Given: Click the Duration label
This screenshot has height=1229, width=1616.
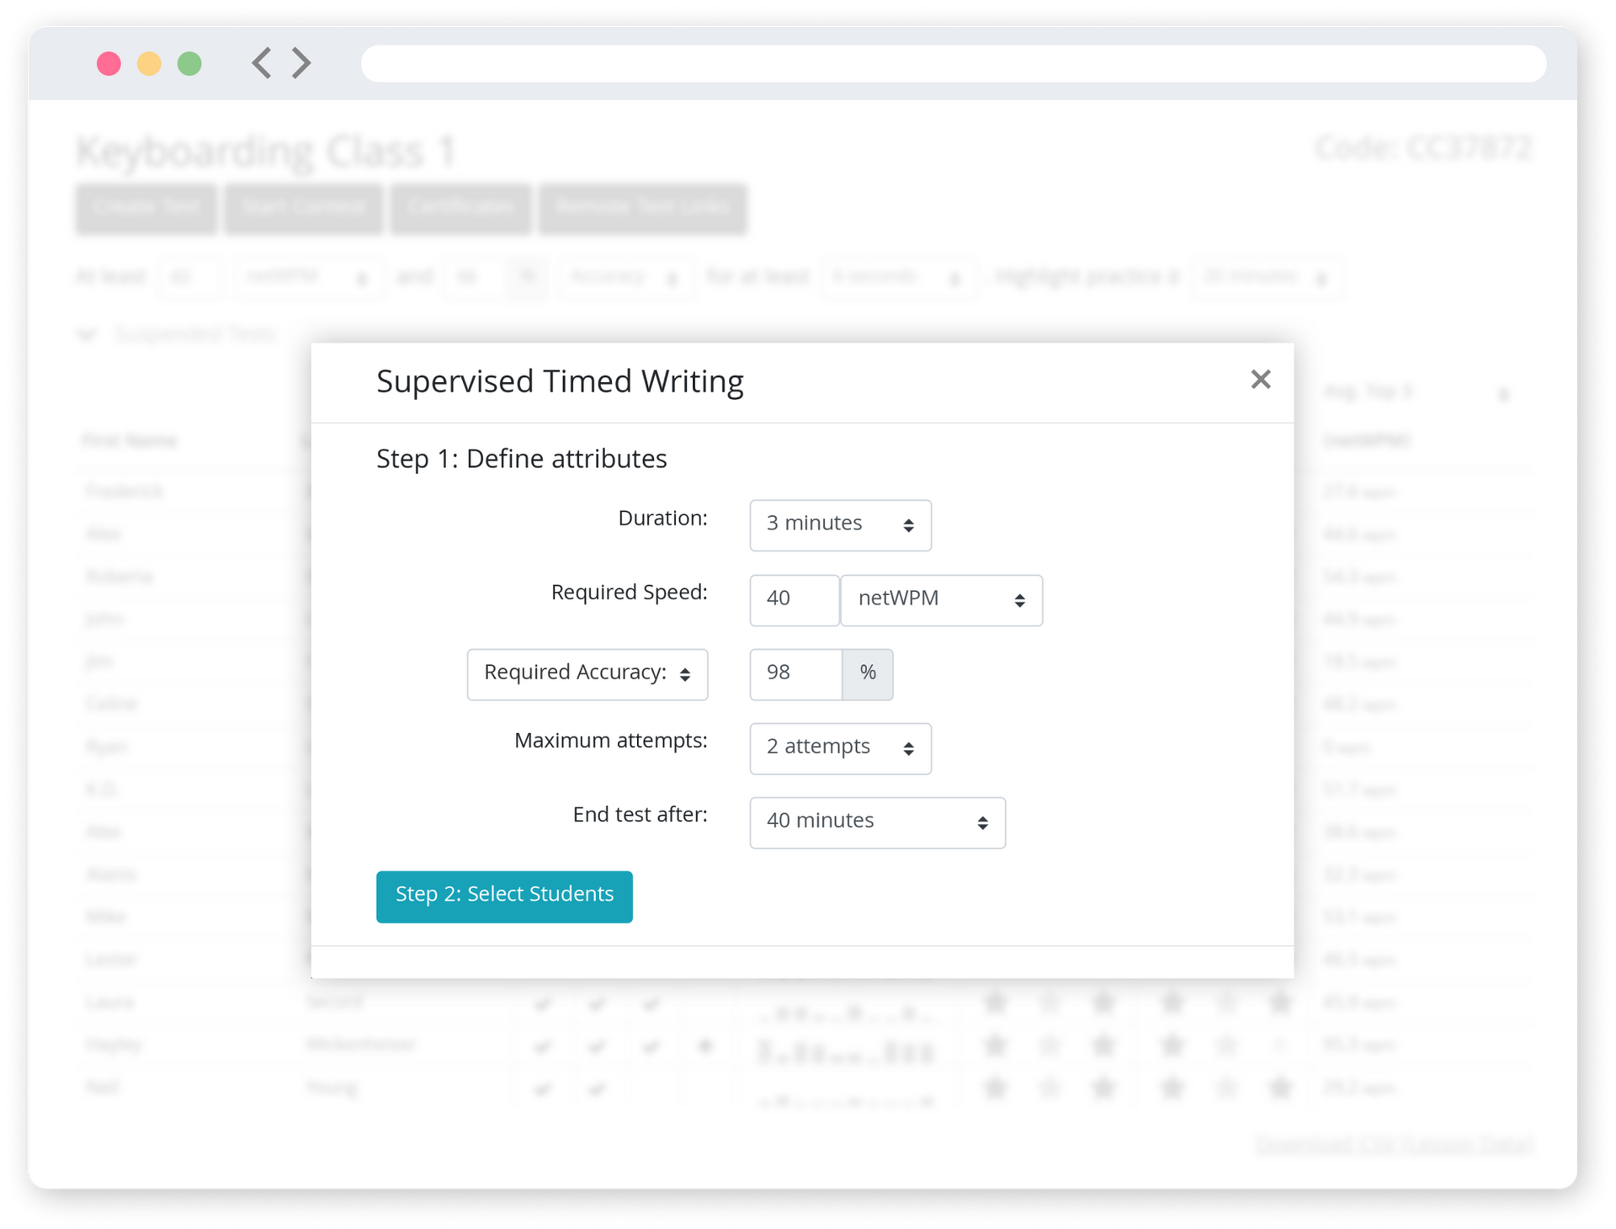Looking at the screenshot, I should tap(662, 519).
